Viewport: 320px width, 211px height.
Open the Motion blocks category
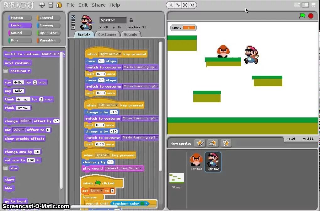click(20, 18)
